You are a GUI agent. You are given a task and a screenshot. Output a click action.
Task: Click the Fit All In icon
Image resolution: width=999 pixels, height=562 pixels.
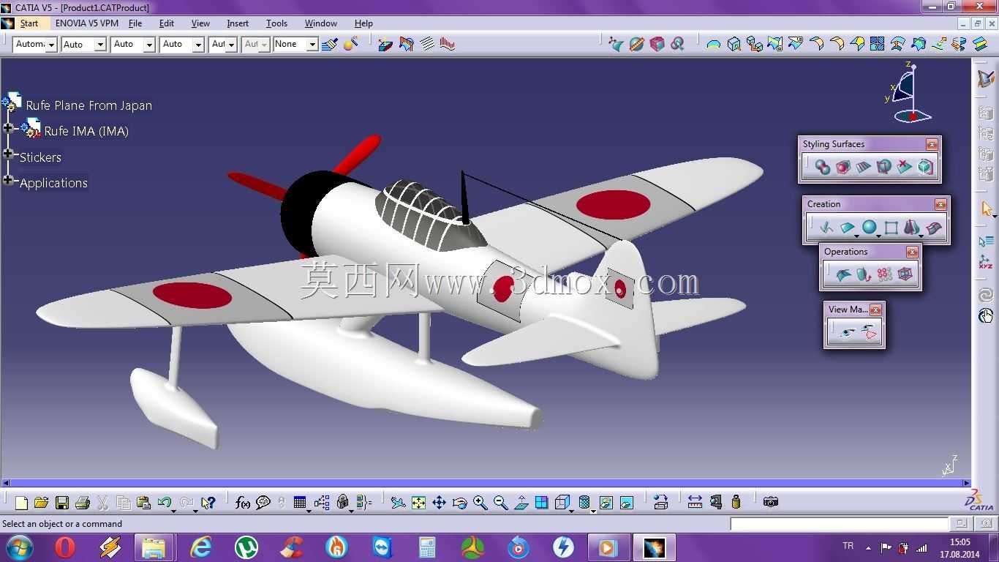click(418, 502)
